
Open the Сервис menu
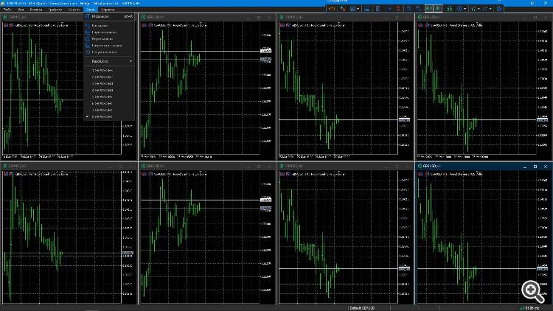(74, 10)
